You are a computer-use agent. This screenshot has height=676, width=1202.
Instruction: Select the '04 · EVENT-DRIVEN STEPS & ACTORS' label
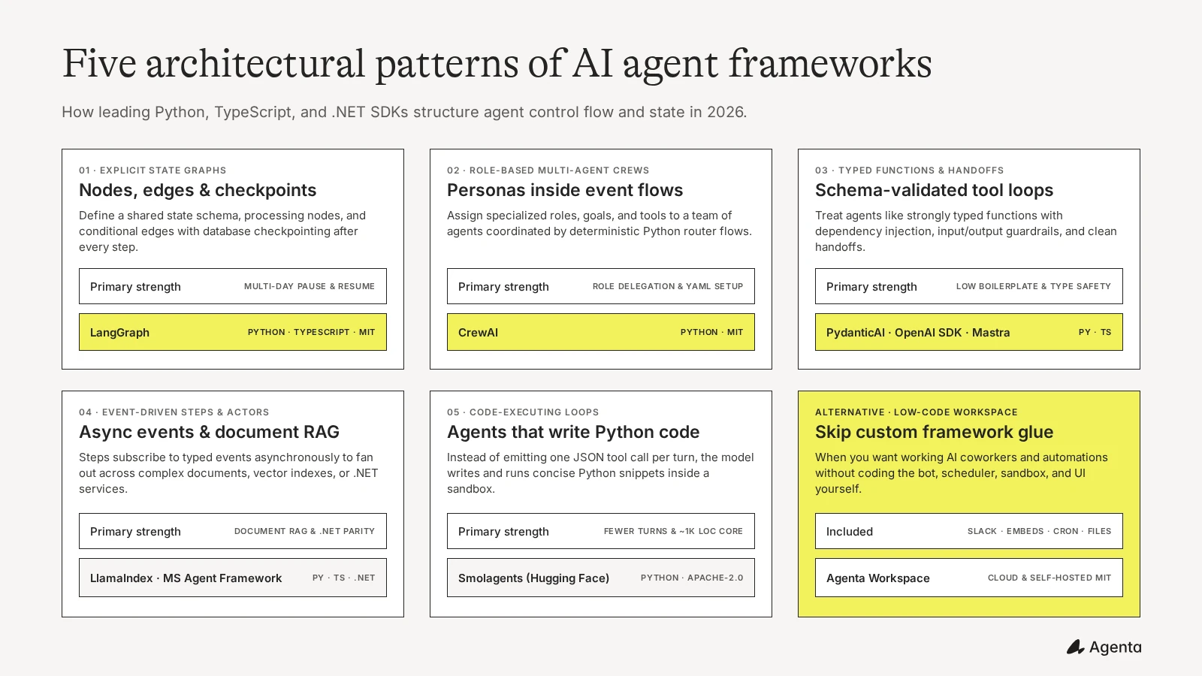(x=174, y=412)
